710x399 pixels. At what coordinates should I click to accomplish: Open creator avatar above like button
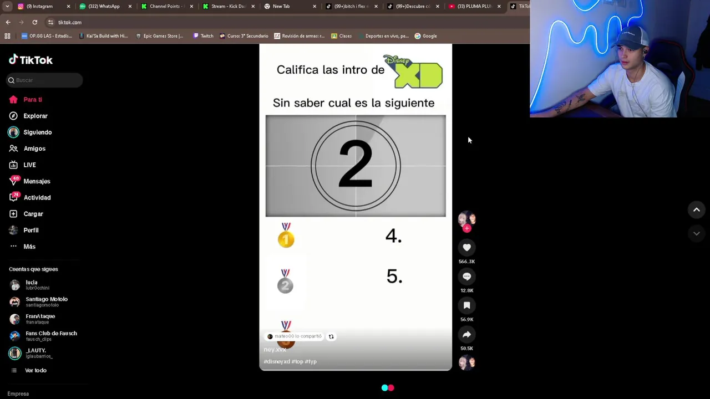pos(466,219)
